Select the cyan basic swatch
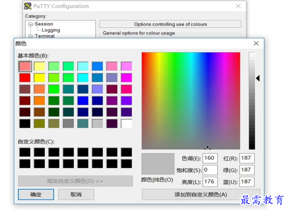Viewport: 287px width, 212px height. tap(83, 78)
